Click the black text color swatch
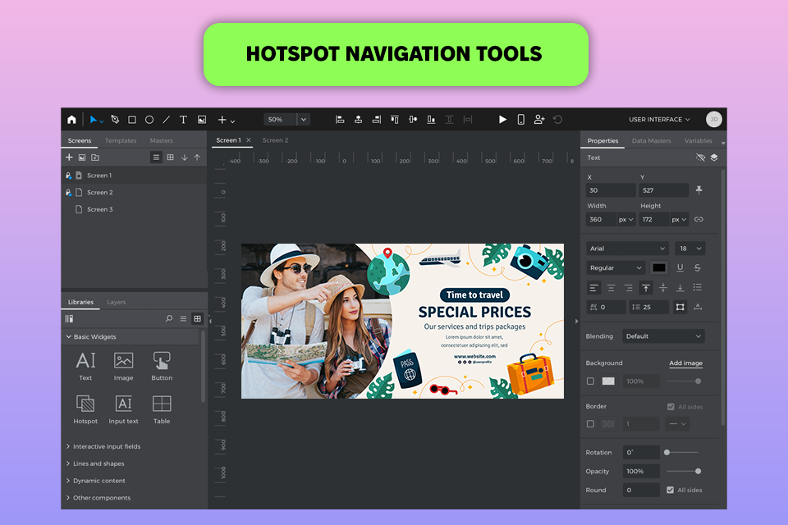 coord(659,267)
